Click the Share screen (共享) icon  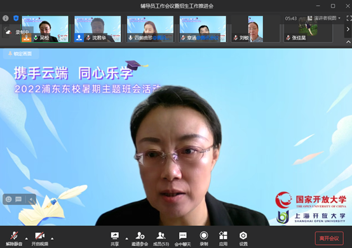click(115, 239)
